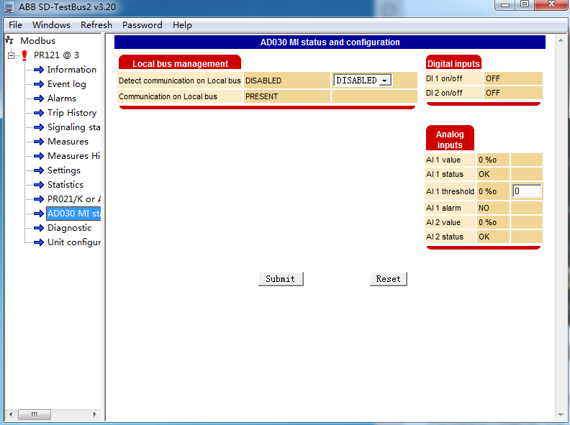Click the arrow icon beside Settings
Viewport: 570px width, 425px height.
(x=39, y=170)
